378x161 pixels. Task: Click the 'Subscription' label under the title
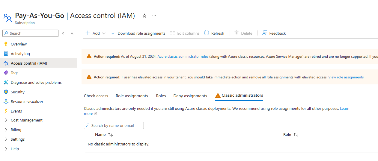point(25,23)
